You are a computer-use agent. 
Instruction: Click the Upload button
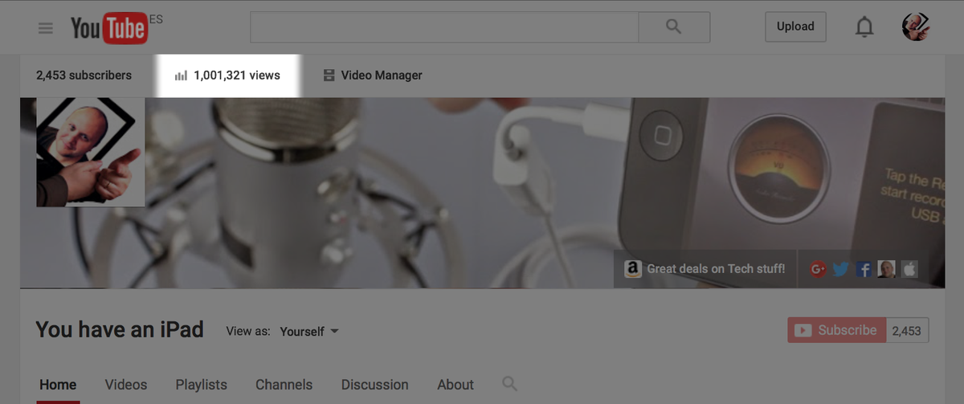pos(795,27)
